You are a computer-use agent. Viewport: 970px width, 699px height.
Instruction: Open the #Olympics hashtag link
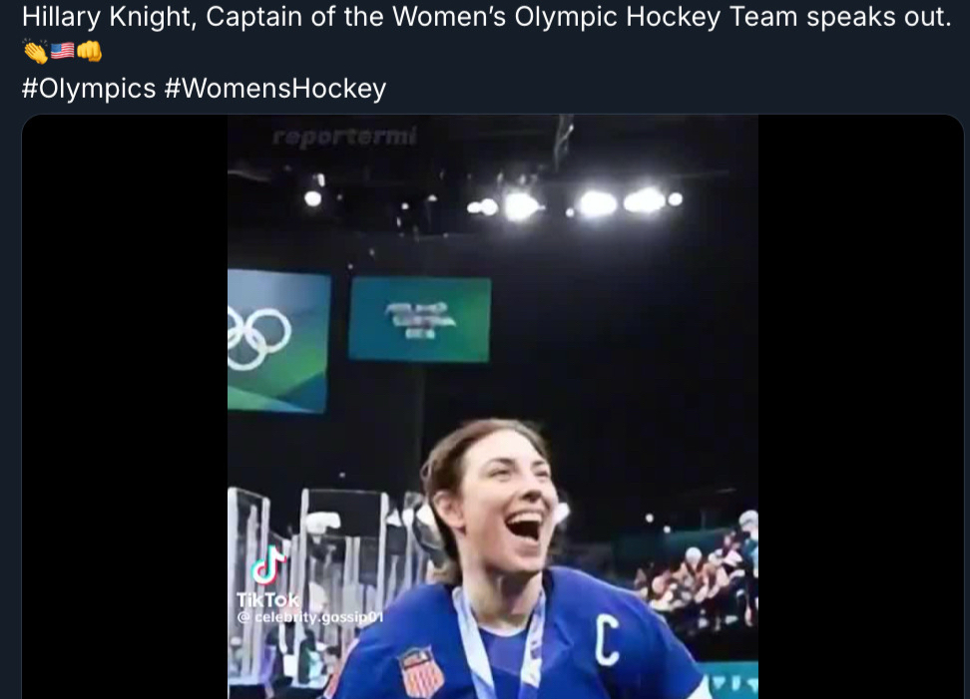click(x=89, y=88)
